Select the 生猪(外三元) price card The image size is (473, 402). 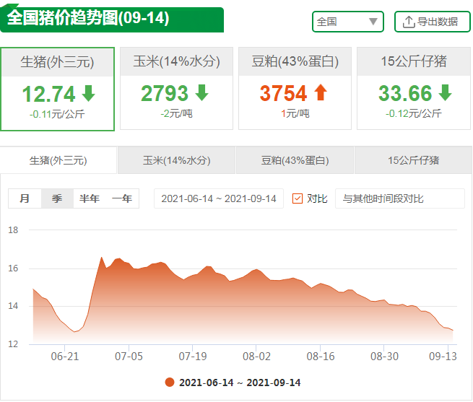pos(57,89)
